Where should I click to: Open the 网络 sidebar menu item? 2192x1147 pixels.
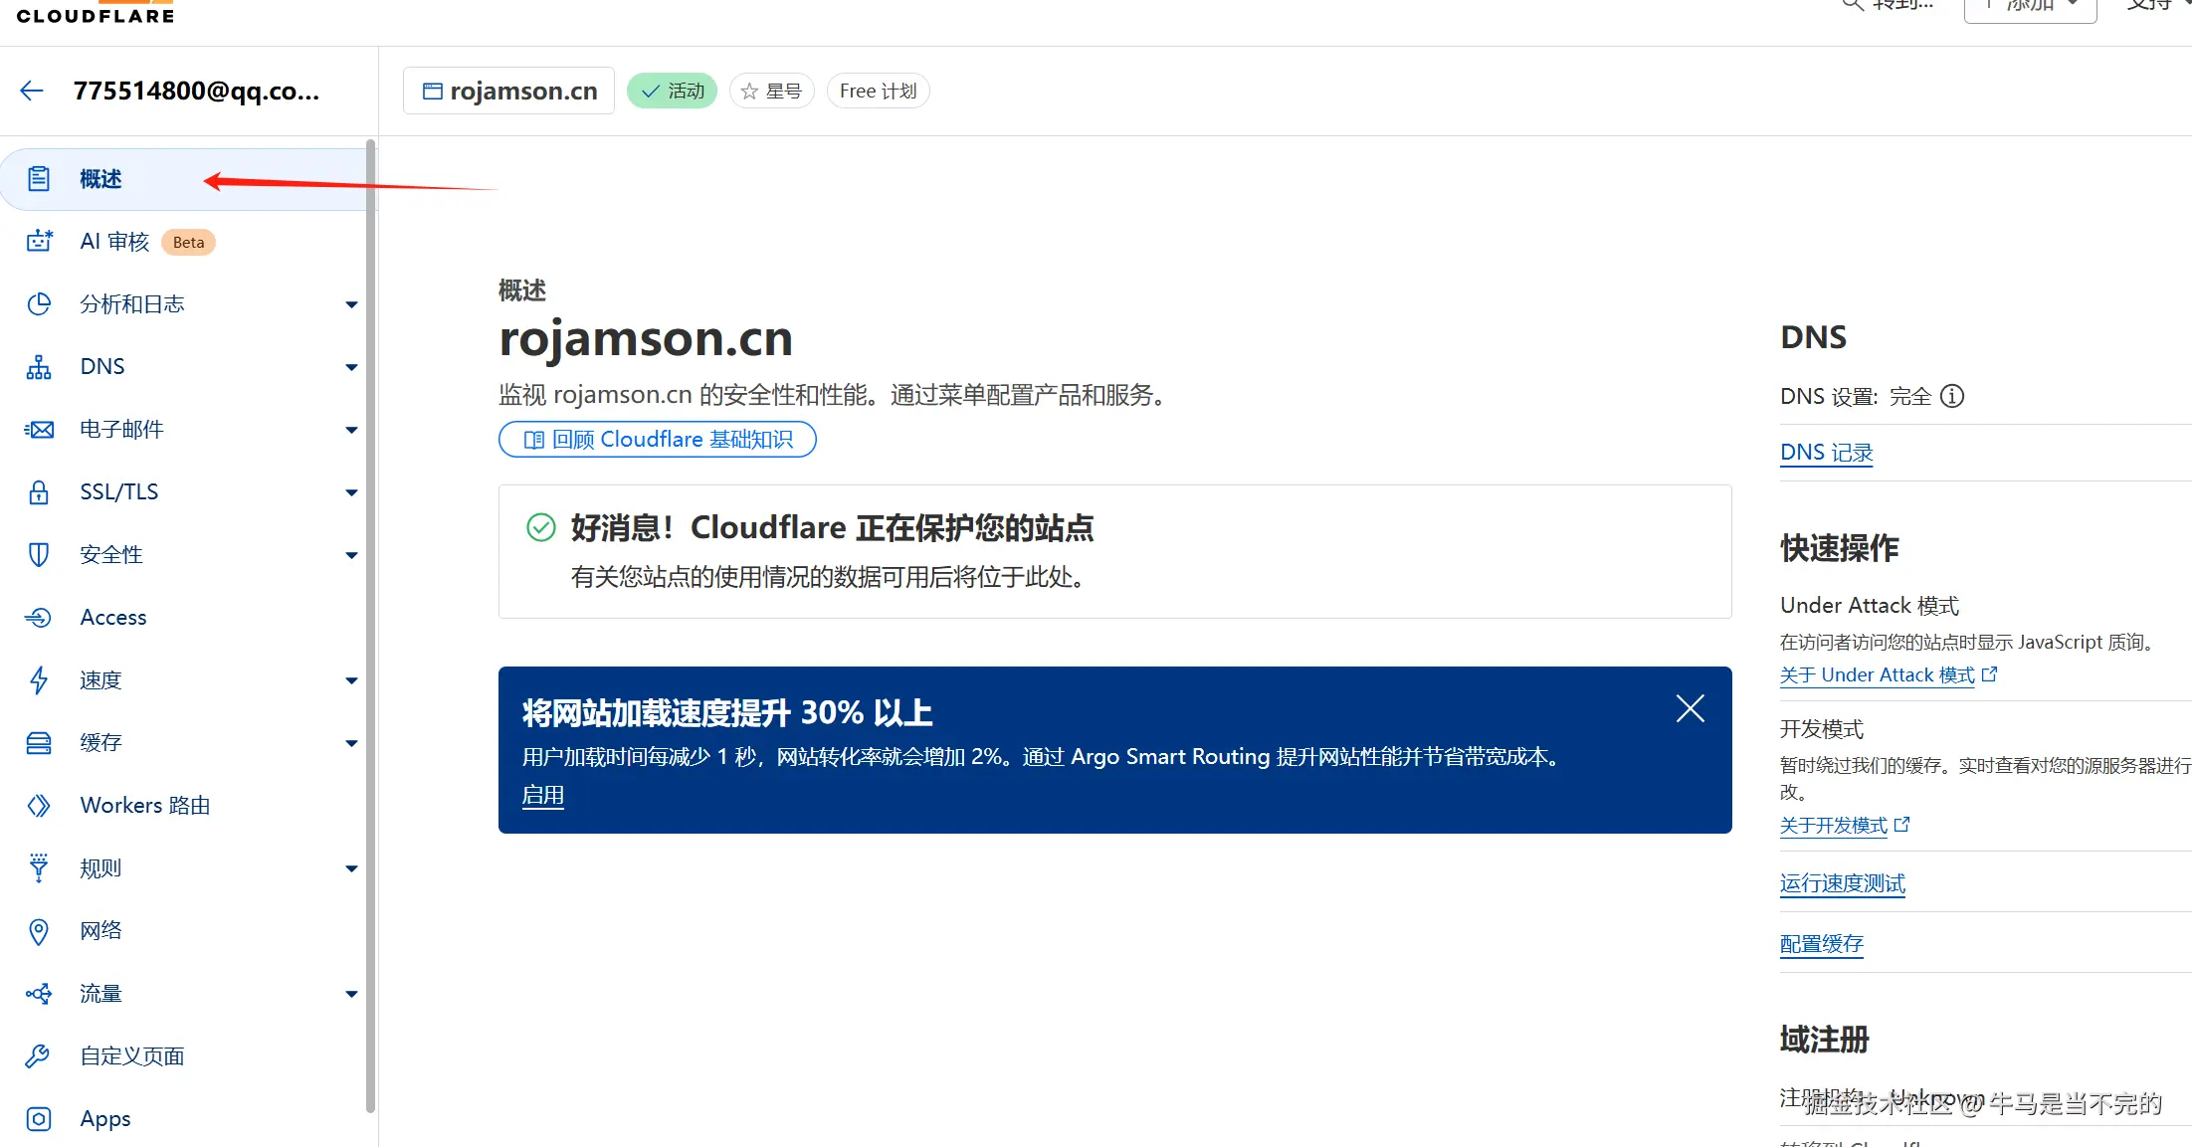[x=183, y=931]
